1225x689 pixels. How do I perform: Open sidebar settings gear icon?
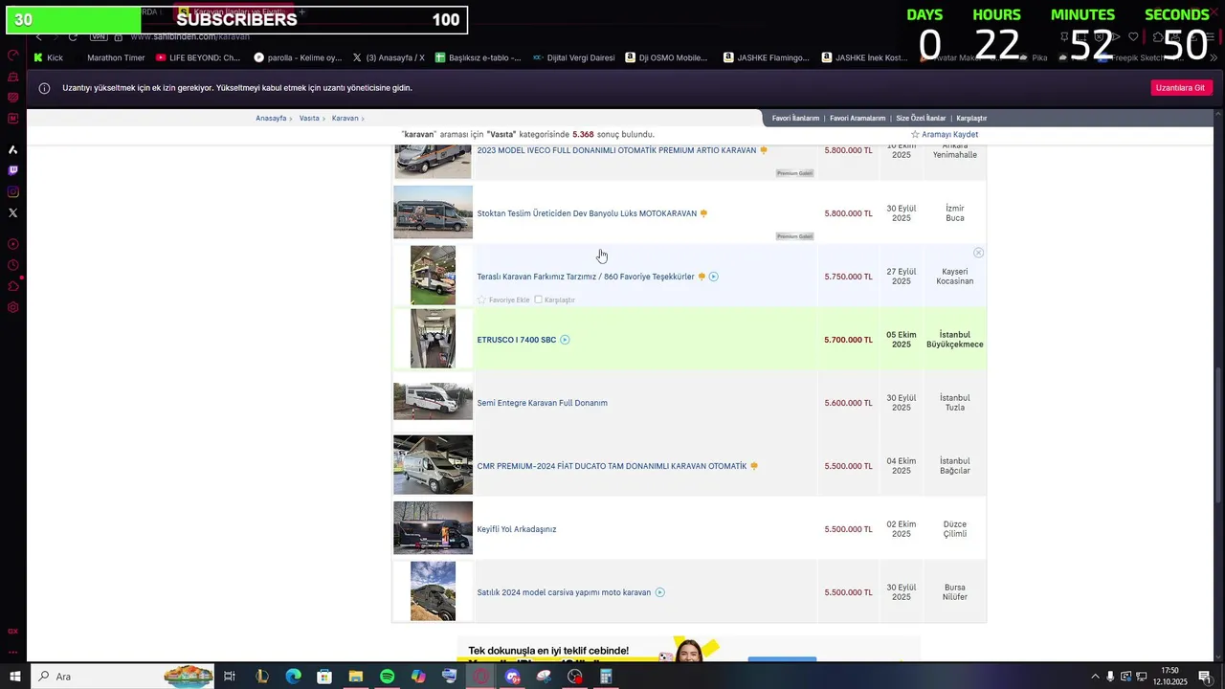12,307
